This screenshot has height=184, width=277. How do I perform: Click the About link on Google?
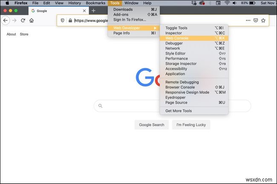coord(12,34)
